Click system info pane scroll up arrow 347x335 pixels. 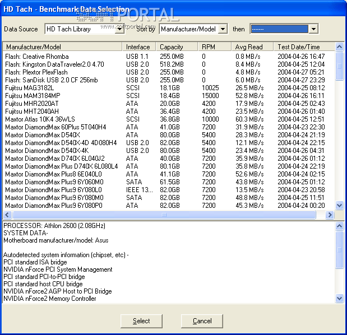click(x=340, y=226)
